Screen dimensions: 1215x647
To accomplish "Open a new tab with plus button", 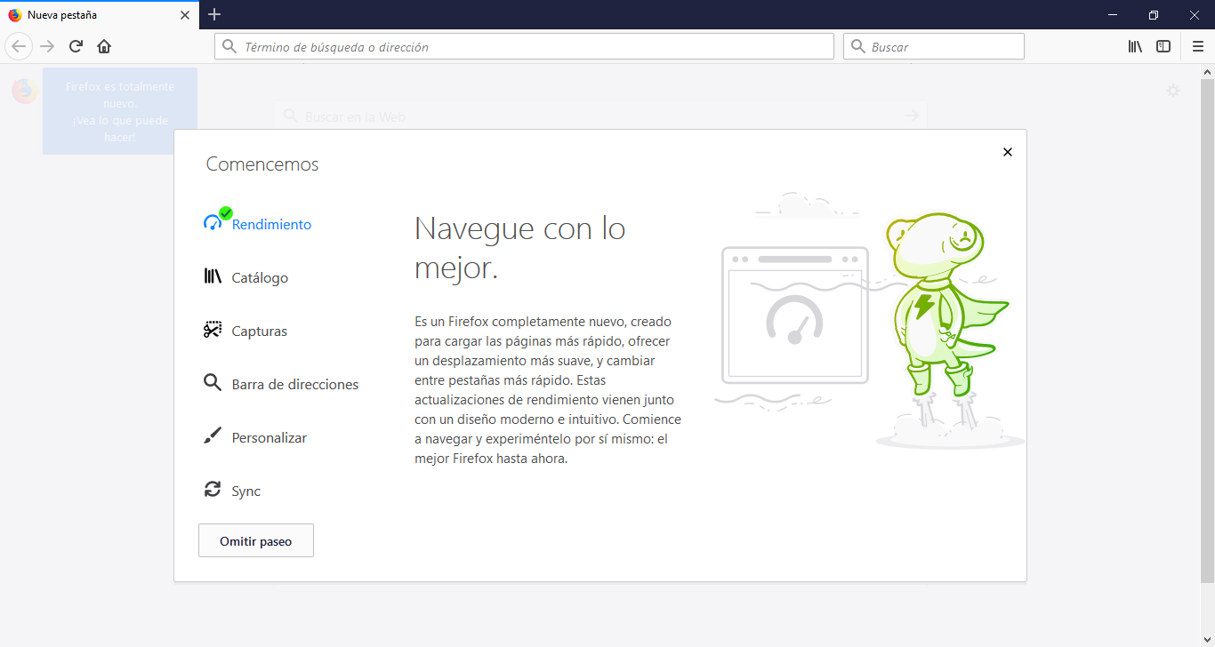I will [x=214, y=14].
